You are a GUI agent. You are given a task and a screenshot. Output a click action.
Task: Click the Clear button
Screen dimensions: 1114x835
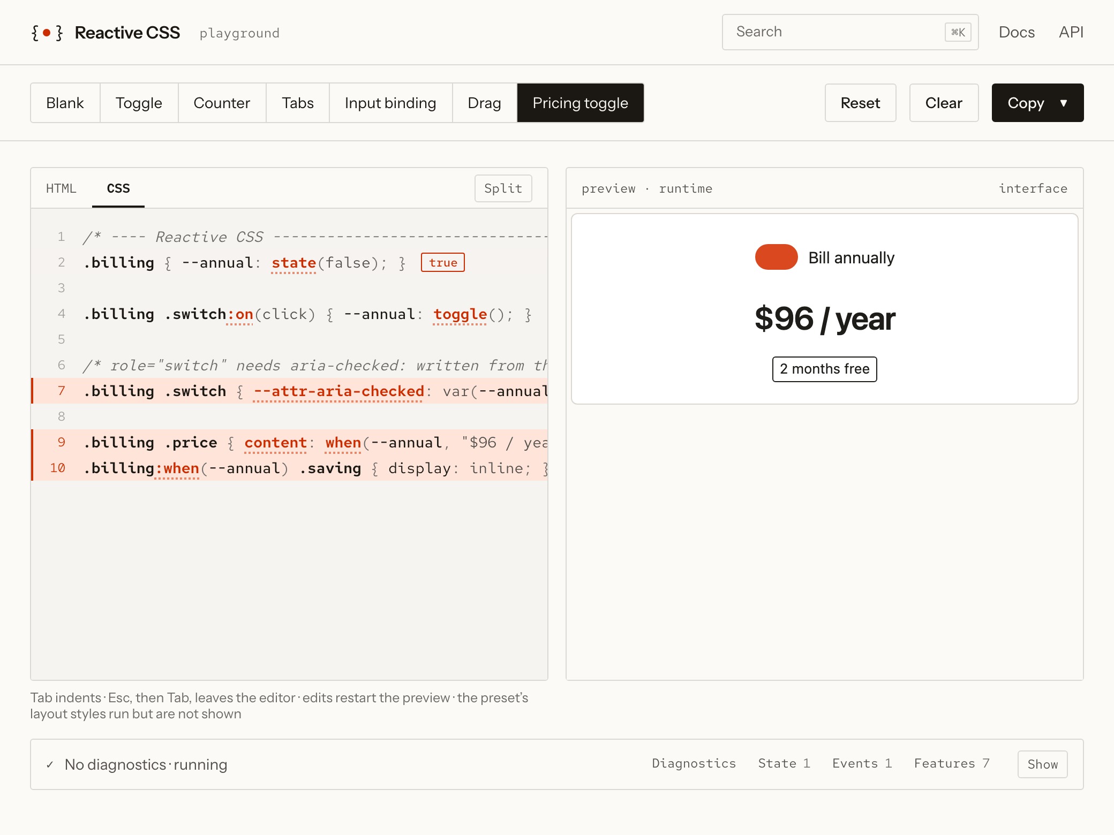944,103
